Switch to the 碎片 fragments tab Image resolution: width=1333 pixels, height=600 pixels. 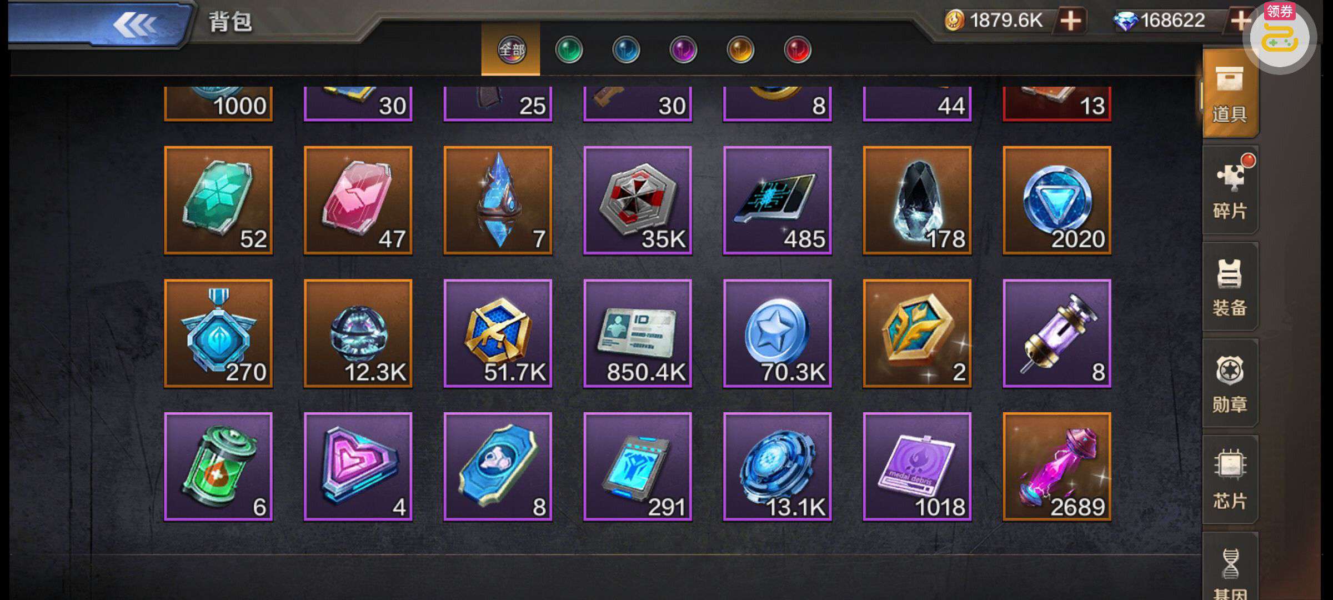(x=1230, y=190)
